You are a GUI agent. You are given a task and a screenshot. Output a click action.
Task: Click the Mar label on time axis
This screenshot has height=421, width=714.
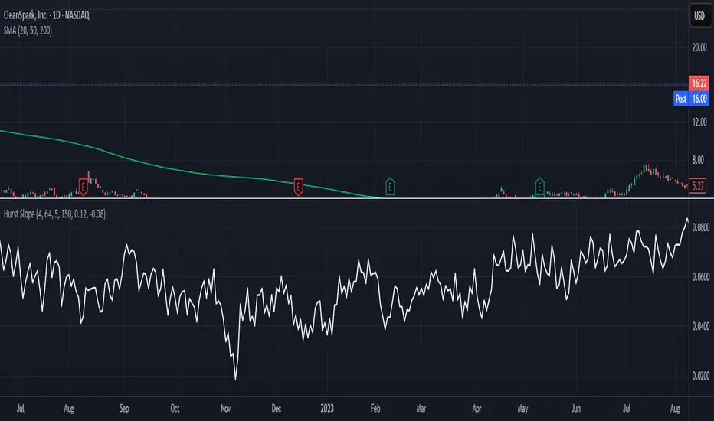click(x=421, y=408)
